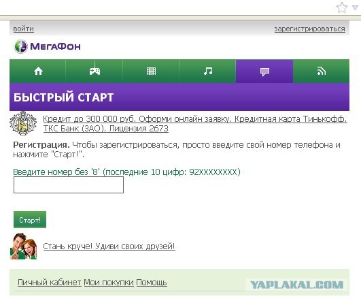Open the music note tab

207,71
